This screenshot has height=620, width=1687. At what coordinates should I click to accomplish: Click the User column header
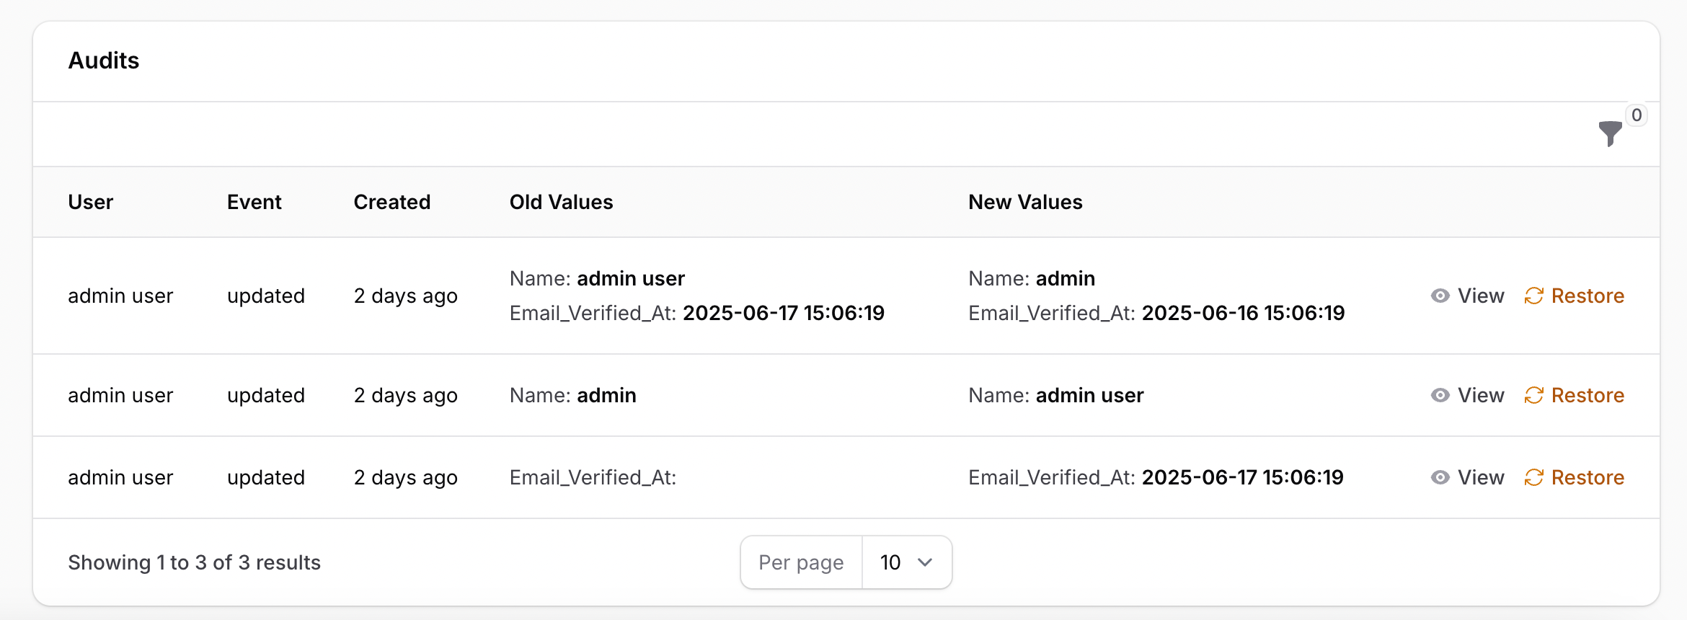[91, 202]
